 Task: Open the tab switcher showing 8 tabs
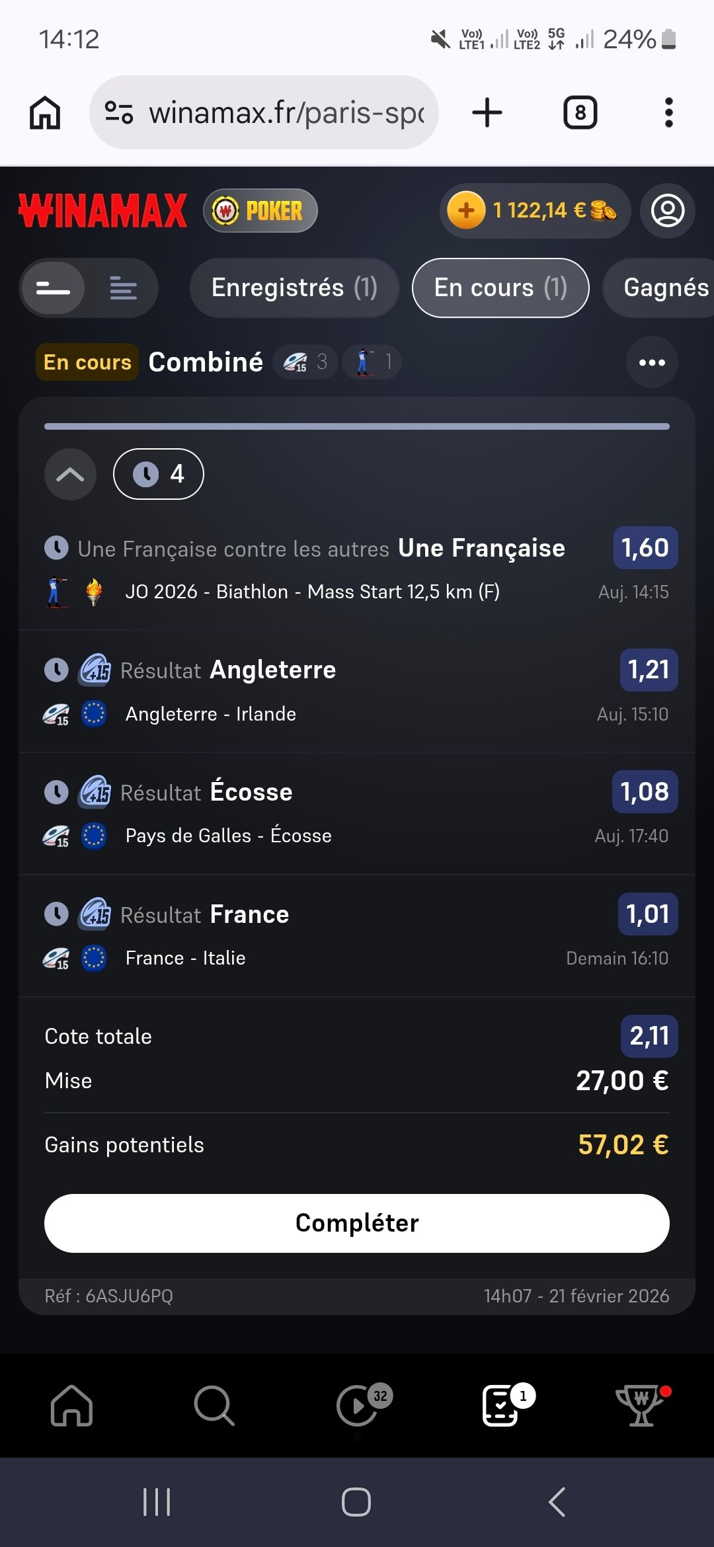pyautogui.click(x=580, y=112)
